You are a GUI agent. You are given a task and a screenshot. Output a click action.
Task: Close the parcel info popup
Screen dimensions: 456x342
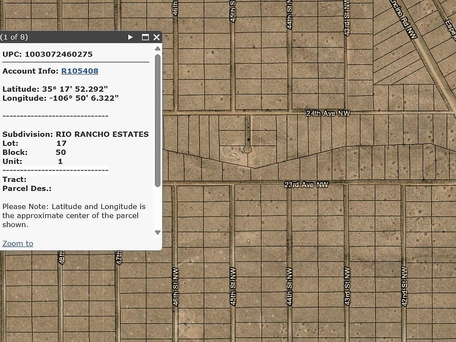[156, 37]
